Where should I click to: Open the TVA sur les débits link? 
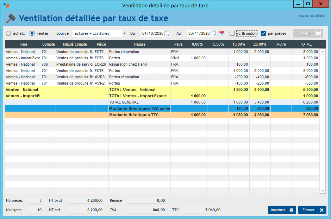311,16
